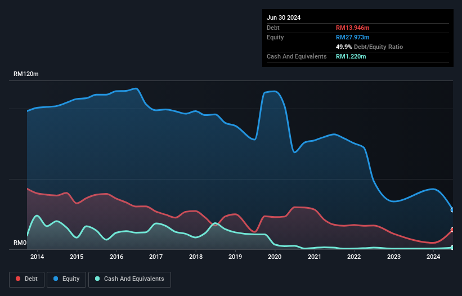Click the 49.9% Debt/Equity Ratio text

(369, 47)
